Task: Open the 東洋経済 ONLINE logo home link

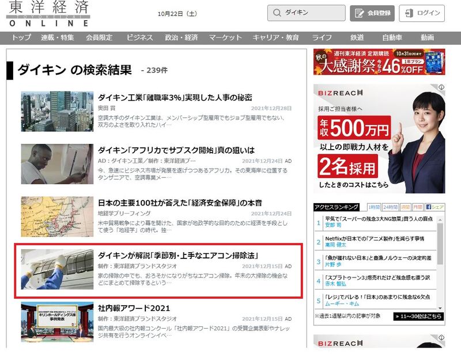Action: 48,13
